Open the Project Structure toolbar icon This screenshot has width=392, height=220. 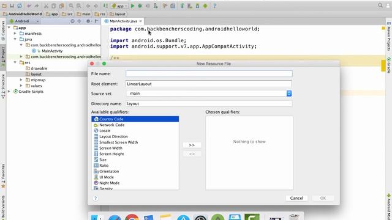173,5
